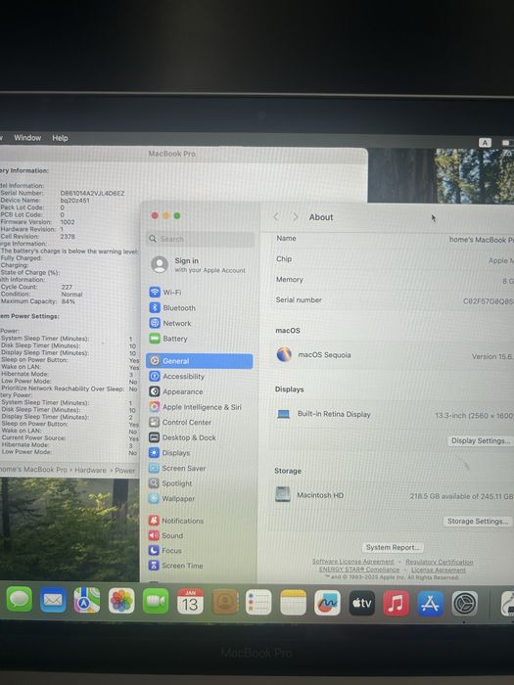This screenshot has height=685, width=514.
Task: Open Control Center settings
Action: tap(179, 422)
